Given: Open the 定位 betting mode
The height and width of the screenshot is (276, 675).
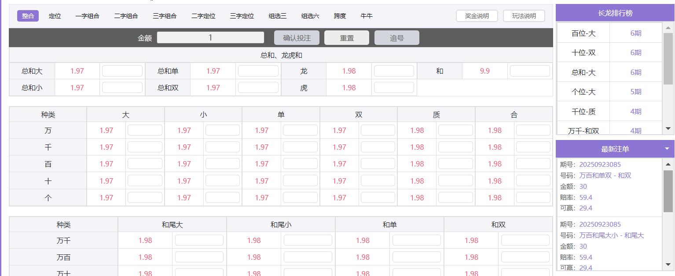Looking at the screenshot, I should click(55, 16).
